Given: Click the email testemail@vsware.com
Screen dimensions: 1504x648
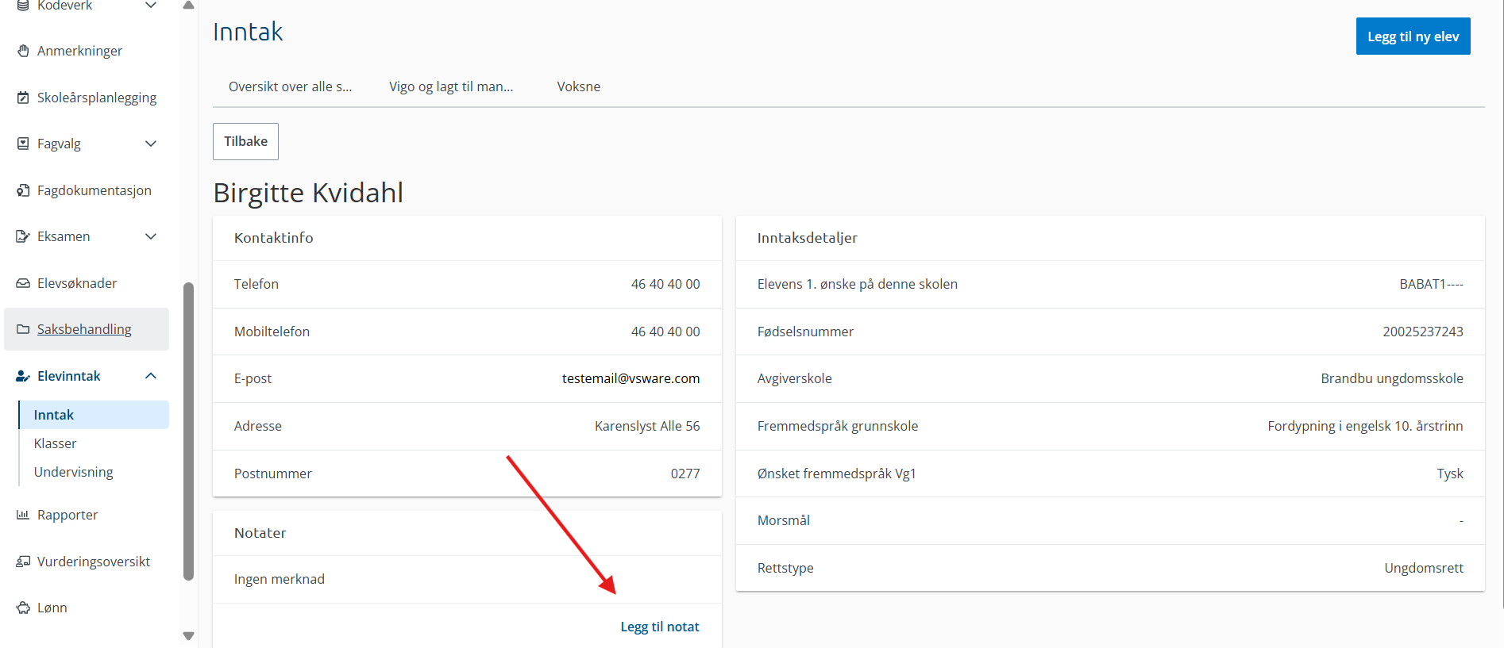Looking at the screenshot, I should coord(631,378).
